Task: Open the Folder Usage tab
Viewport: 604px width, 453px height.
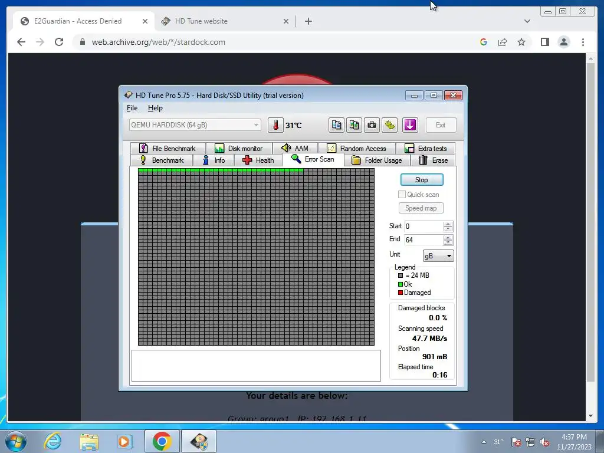Action: (x=377, y=160)
